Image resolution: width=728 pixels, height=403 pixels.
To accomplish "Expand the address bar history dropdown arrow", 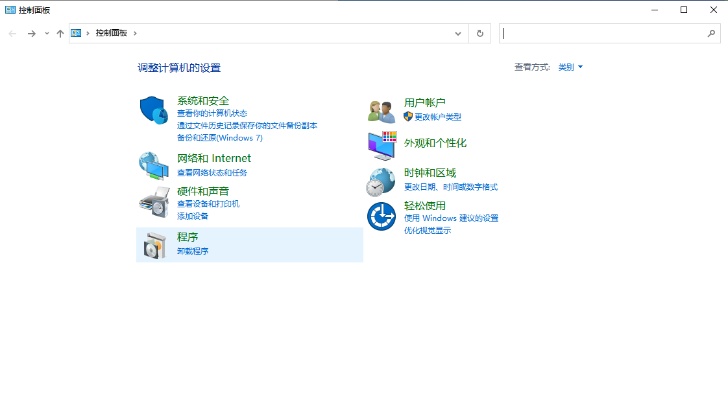I will pos(457,33).
